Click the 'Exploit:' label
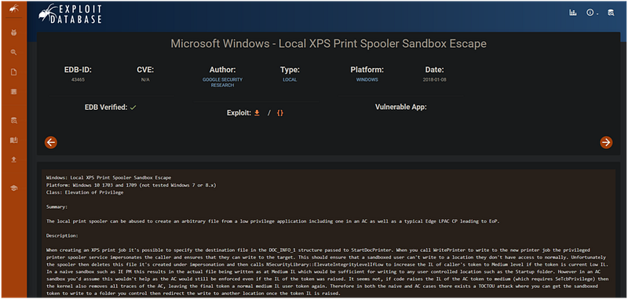The width and height of the screenshot is (628, 299). (239, 113)
